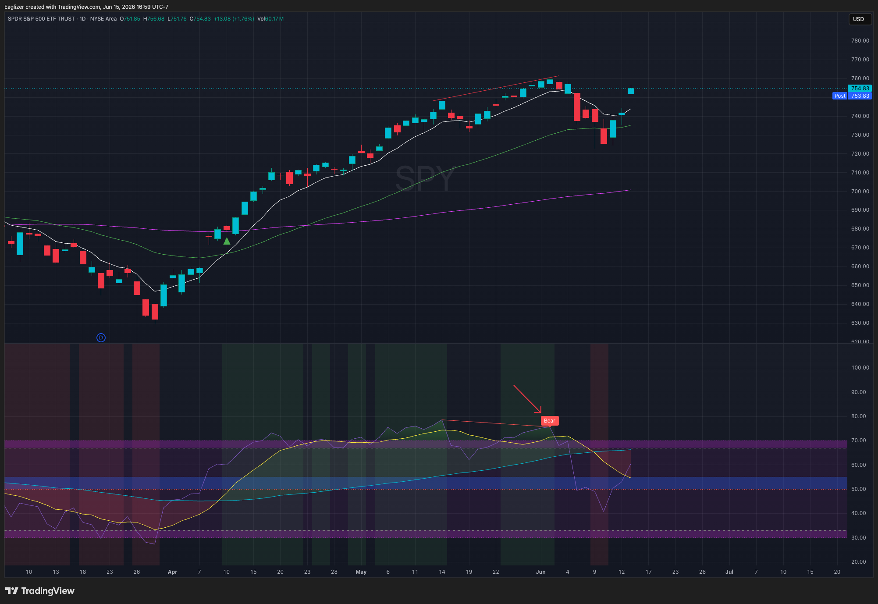Click the 20.00 indicator axis label
The width and height of the screenshot is (878, 604).
point(859,562)
